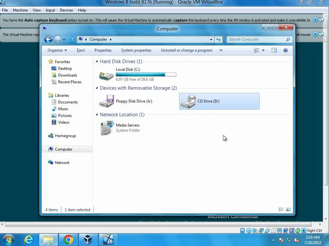Open Action Center flag tray icon
This screenshot has width=329, height=246.
coord(281,240)
